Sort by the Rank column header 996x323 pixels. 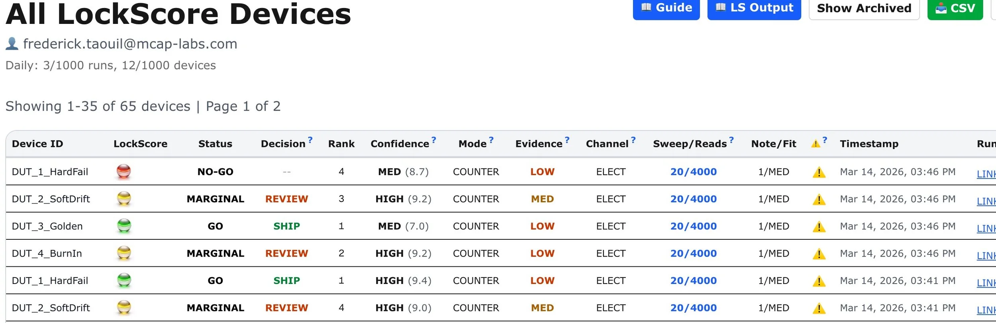[341, 144]
